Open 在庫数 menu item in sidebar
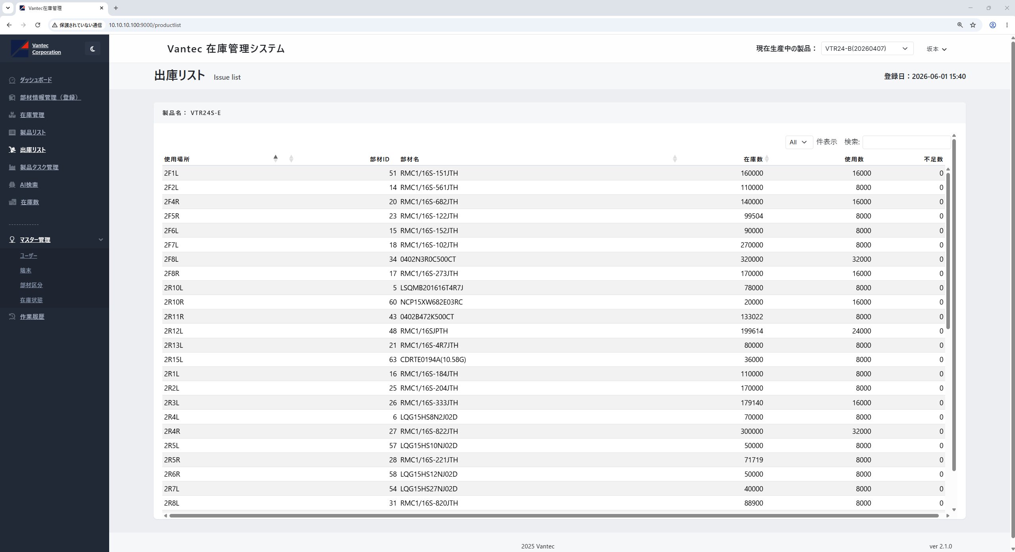Viewport: 1015px width, 552px height. click(30, 202)
